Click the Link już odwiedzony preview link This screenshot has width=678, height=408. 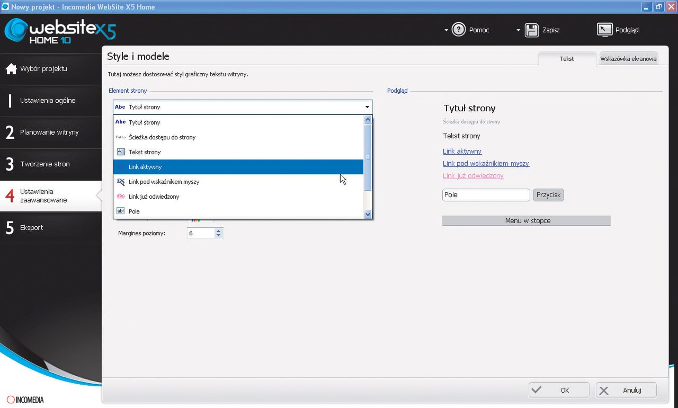tap(473, 176)
